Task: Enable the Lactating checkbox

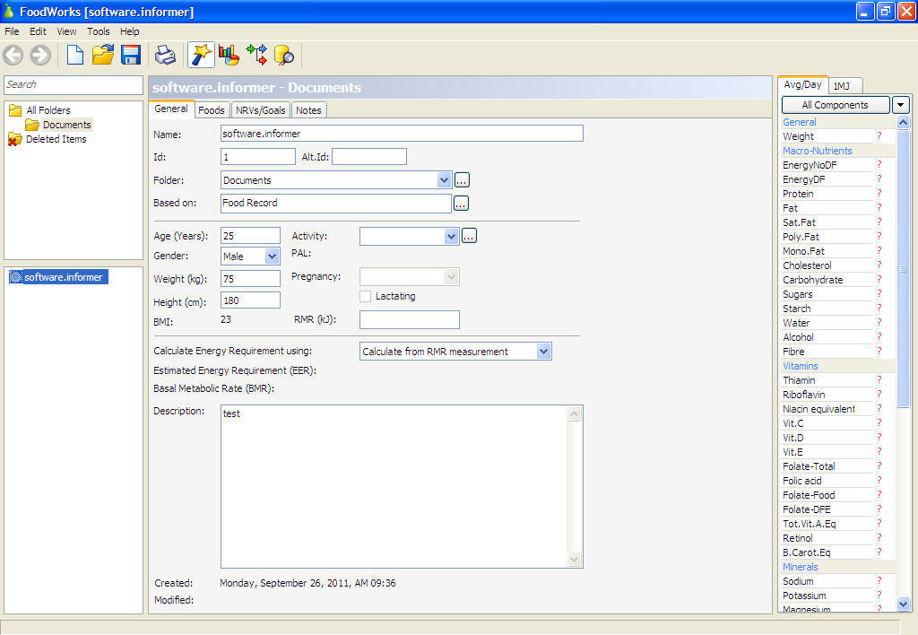Action: coord(365,296)
